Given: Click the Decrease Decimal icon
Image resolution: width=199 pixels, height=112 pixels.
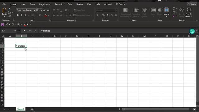Looking at the screenshot, I should tap(116, 15).
